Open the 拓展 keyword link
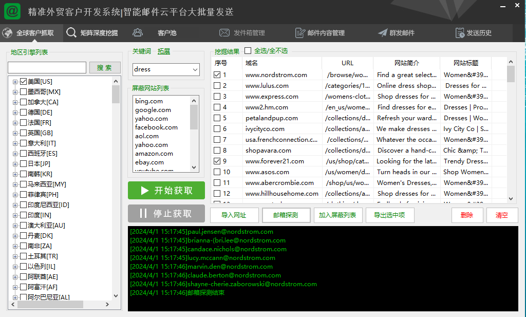This screenshot has height=317, width=526. point(164,51)
